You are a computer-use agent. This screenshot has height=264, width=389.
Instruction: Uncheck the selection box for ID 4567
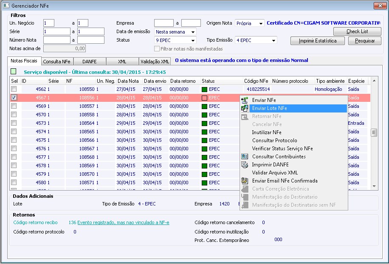click(x=14, y=98)
